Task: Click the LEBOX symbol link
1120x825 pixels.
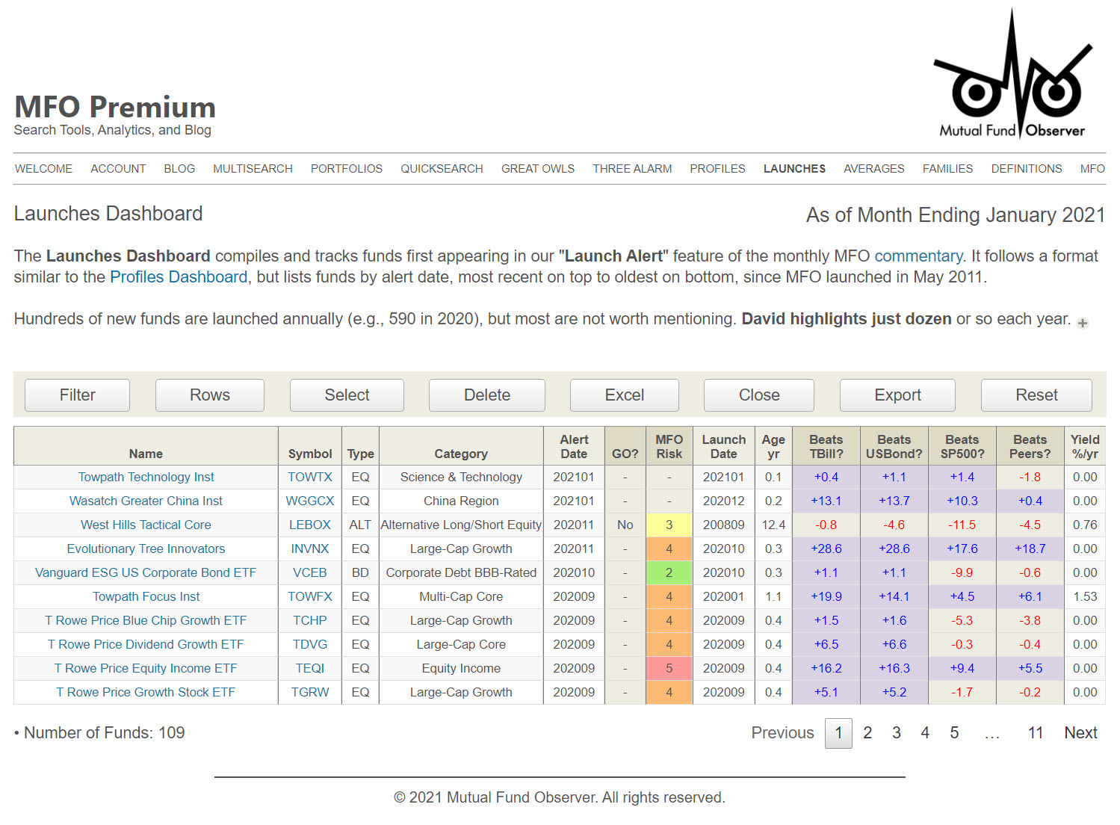Action: [x=310, y=525]
